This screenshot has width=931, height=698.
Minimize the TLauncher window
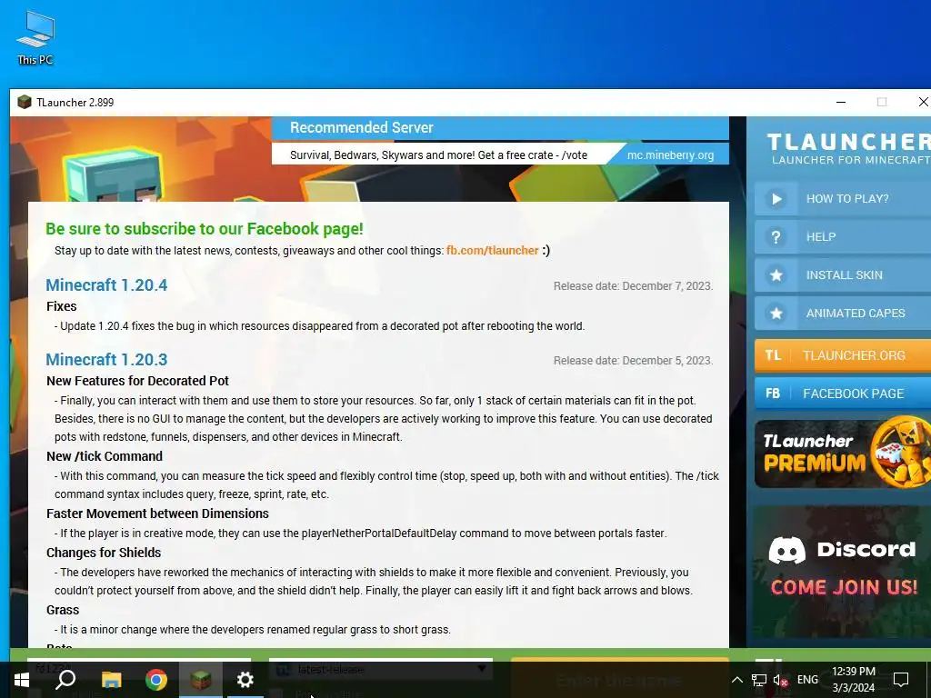[x=841, y=102]
